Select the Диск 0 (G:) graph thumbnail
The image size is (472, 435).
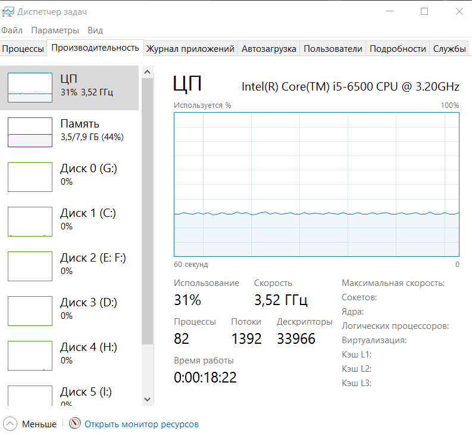30,176
